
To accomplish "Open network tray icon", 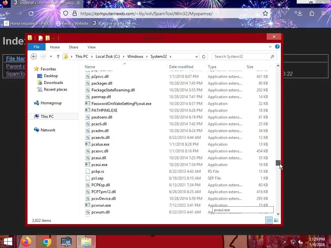I will (293, 242).
